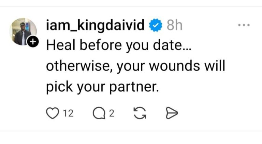This screenshot has height=144, width=262.
Task: Visit the iam_kingdaivid username link
Action: pos(95,25)
